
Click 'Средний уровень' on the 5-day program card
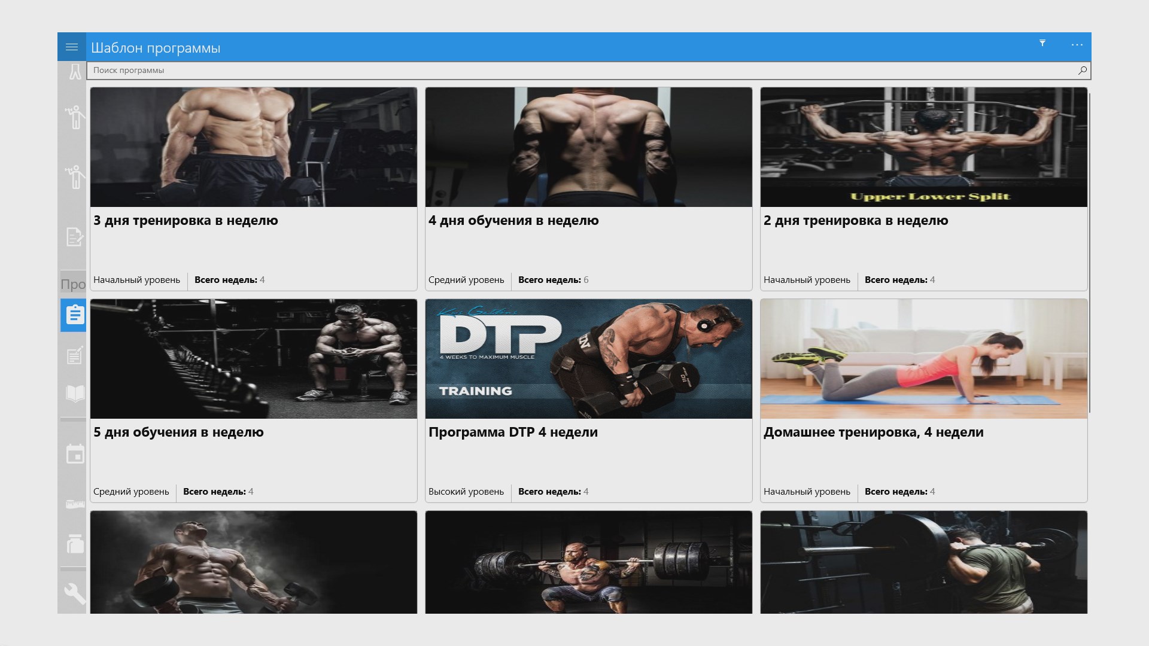(131, 492)
